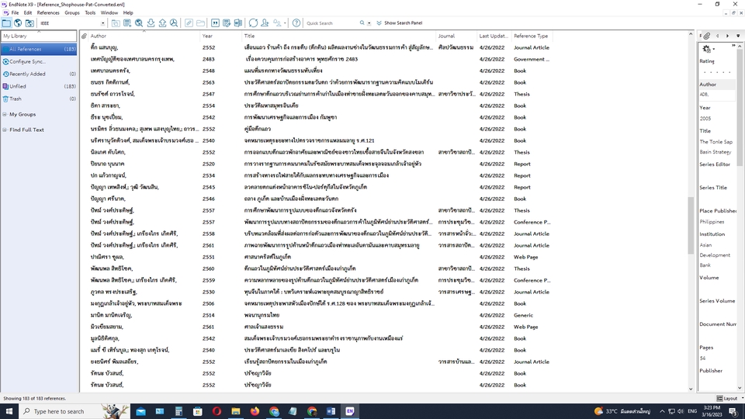Click into the Quick Search field
Image resolution: width=745 pixels, height=419 pixels.
pos(331,23)
